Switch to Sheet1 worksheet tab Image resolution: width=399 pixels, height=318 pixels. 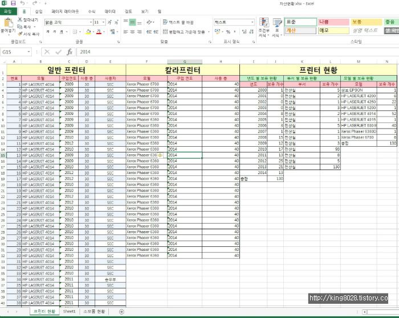point(69,311)
